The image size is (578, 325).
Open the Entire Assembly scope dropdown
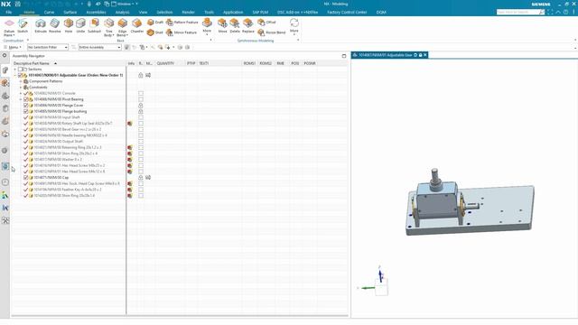[99, 47]
